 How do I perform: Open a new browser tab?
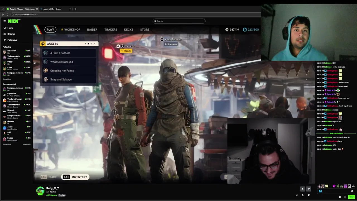point(75,9)
